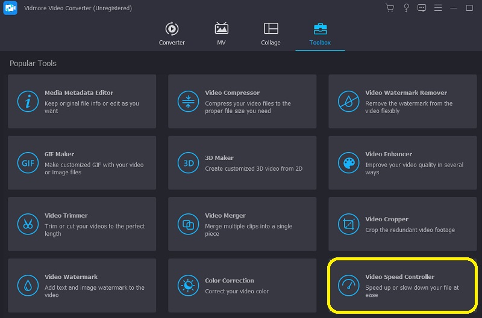Screen dimensions: 482x318
Task: Click the Video Trimmer scissors icon
Action: 28,224
